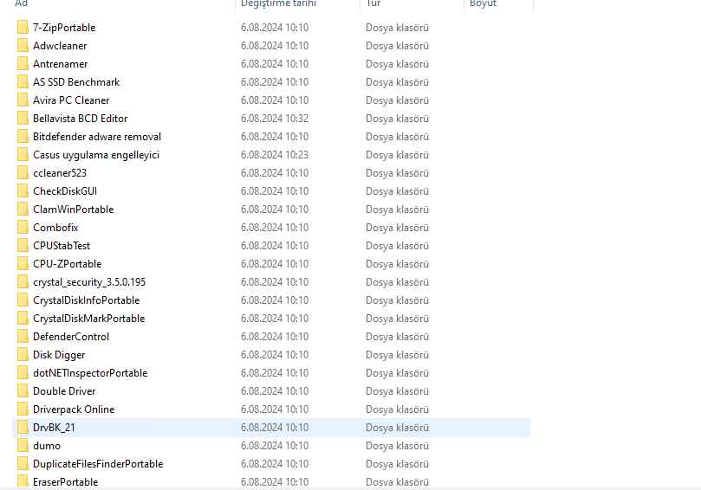Image resolution: width=701 pixels, height=490 pixels.
Task: Click the 7-ZipPortable folder icon
Action: click(23, 28)
